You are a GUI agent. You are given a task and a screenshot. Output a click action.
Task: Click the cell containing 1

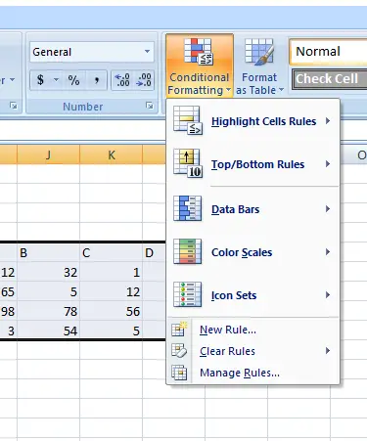pos(111,272)
